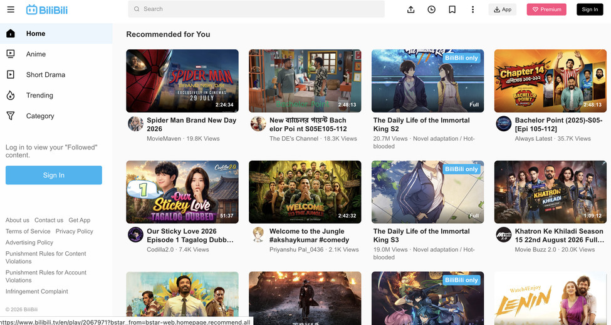Open MovieMaven channel avatar

(x=135, y=124)
